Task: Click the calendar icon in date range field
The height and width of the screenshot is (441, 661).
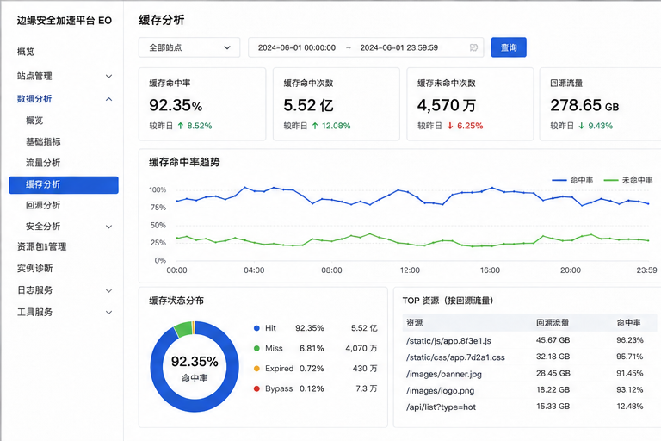Action: pos(473,47)
